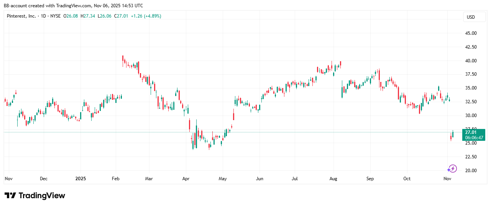The height and width of the screenshot is (207, 491).
Task: Click the +1.26 (+4.89%) change value
Action: 146,16
